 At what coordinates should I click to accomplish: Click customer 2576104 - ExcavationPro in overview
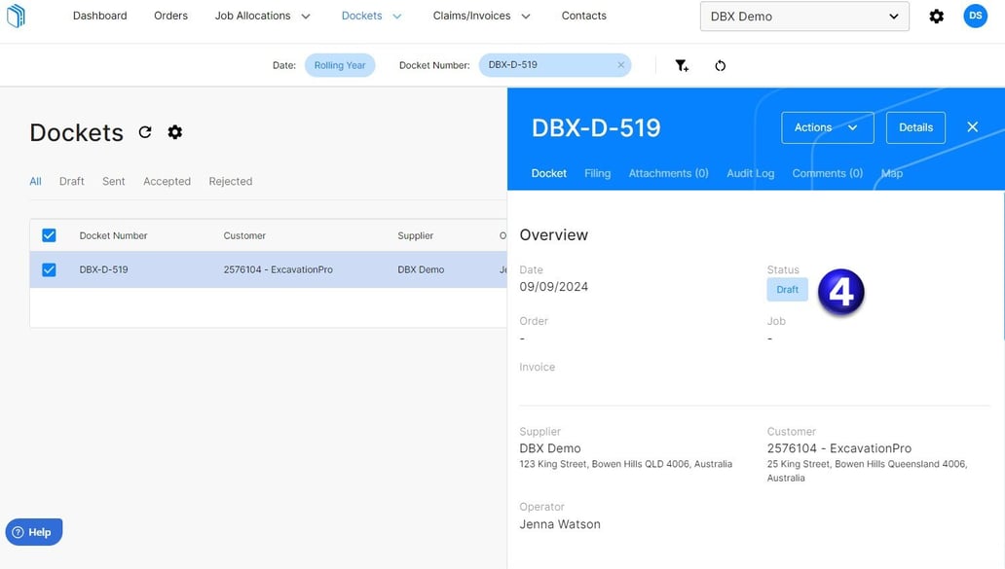(839, 448)
